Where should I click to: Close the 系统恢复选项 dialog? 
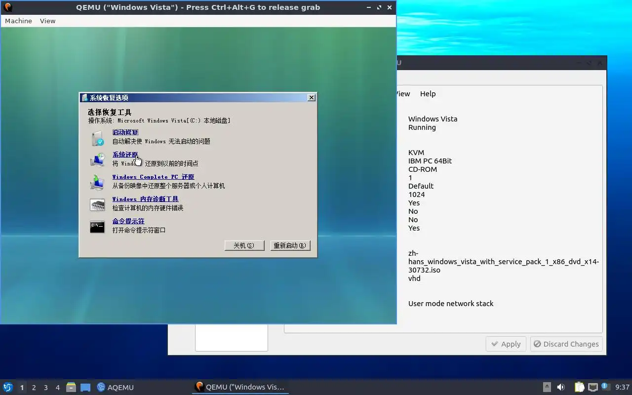(311, 98)
